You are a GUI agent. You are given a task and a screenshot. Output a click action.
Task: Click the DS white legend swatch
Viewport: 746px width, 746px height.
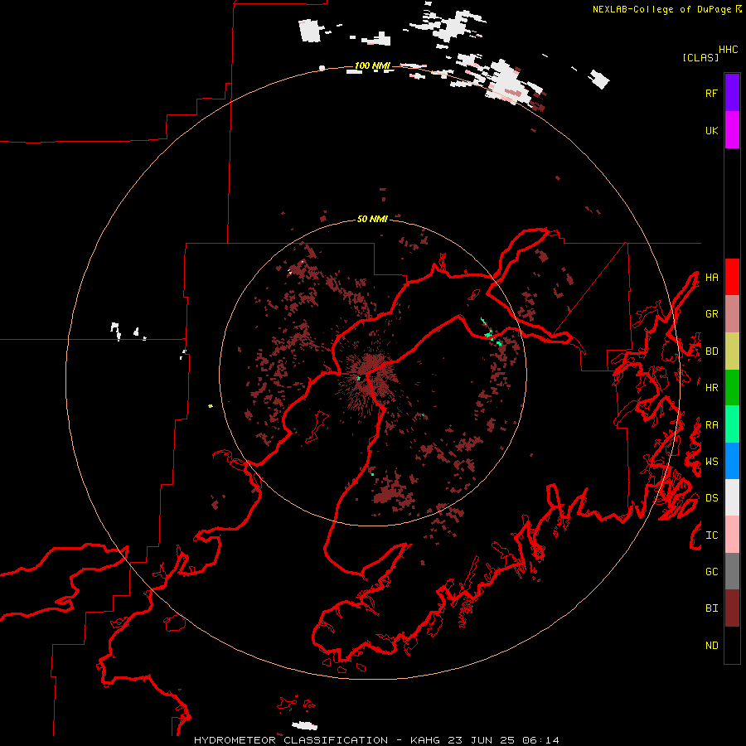pyautogui.click(x=732, y=497)
